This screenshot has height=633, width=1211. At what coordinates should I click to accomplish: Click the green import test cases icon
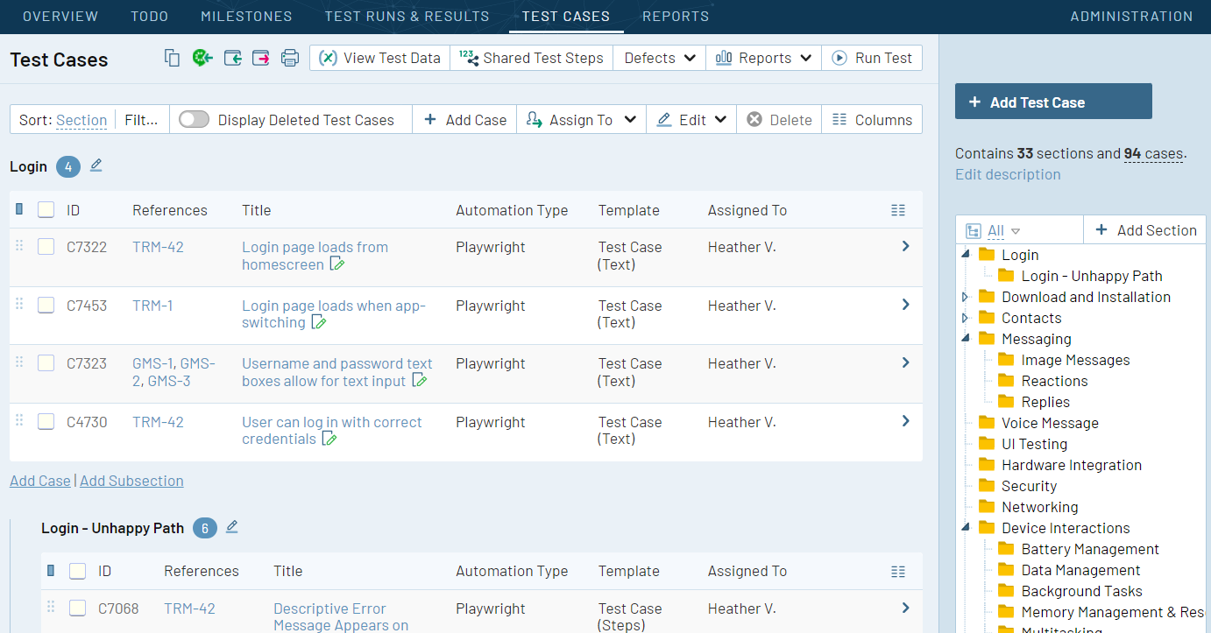tap(202, 57)
